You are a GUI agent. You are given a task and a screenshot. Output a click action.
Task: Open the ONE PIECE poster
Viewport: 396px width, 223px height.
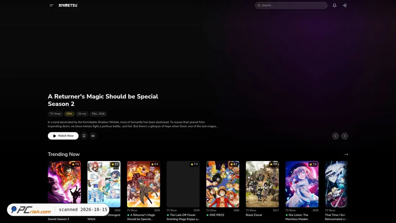223,184
